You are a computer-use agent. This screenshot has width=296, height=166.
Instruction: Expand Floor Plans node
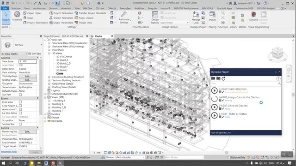(49, 50)
